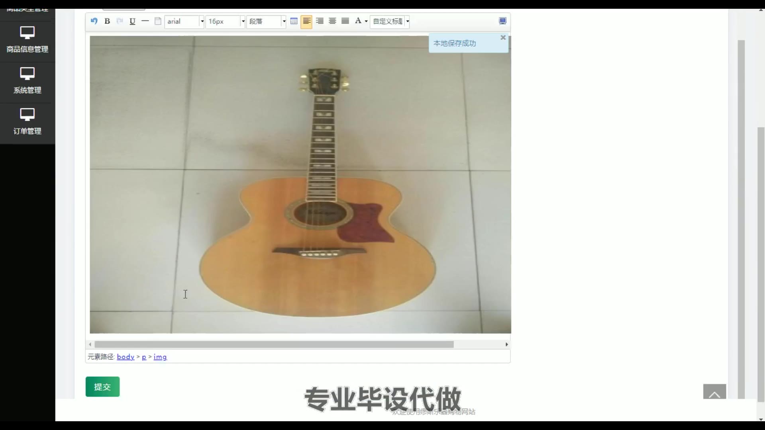765x430 pixels.
Task: Toggle bold formatting
Action: pyautogui.click(x=107, y=21)
